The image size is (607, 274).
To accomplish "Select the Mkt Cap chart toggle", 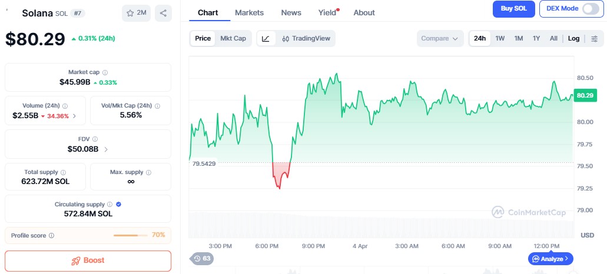I will pos(233,39).
